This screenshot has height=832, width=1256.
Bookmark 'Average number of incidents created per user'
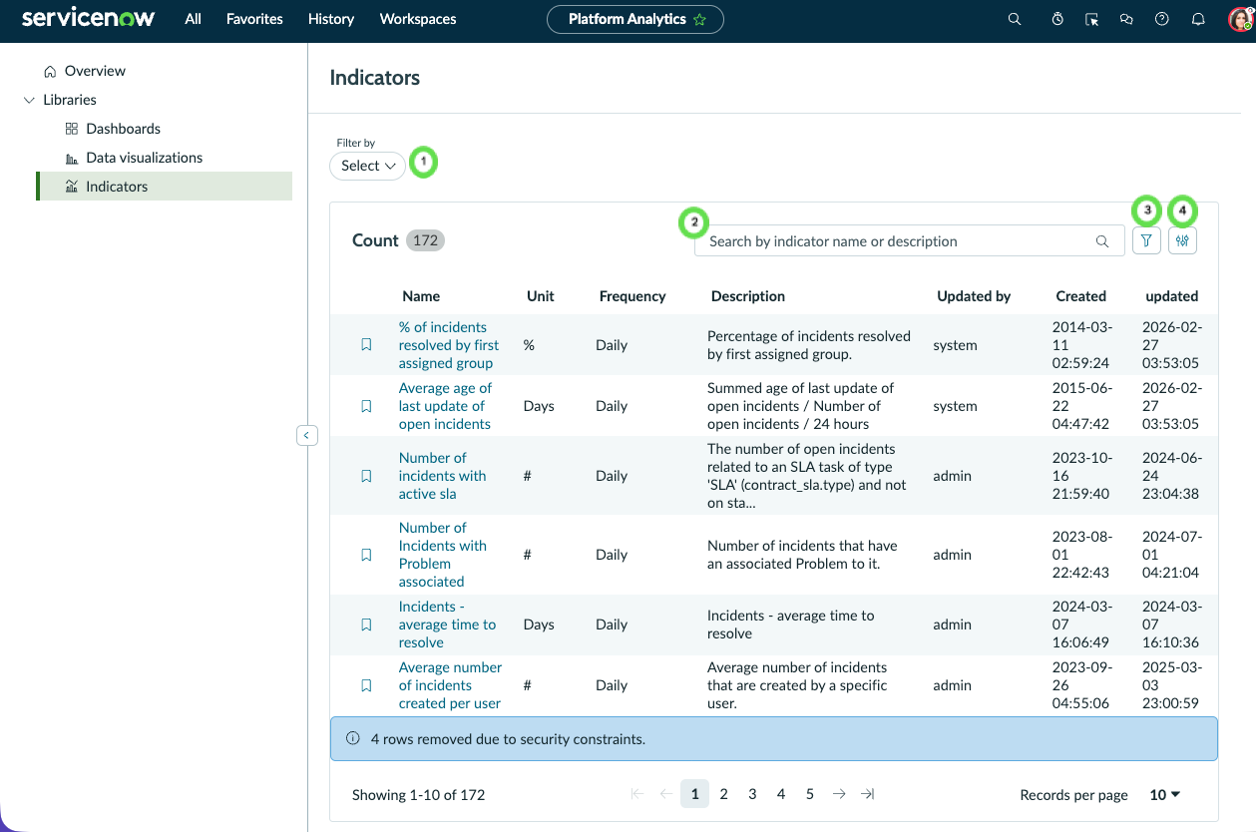[x=366, y=685]
